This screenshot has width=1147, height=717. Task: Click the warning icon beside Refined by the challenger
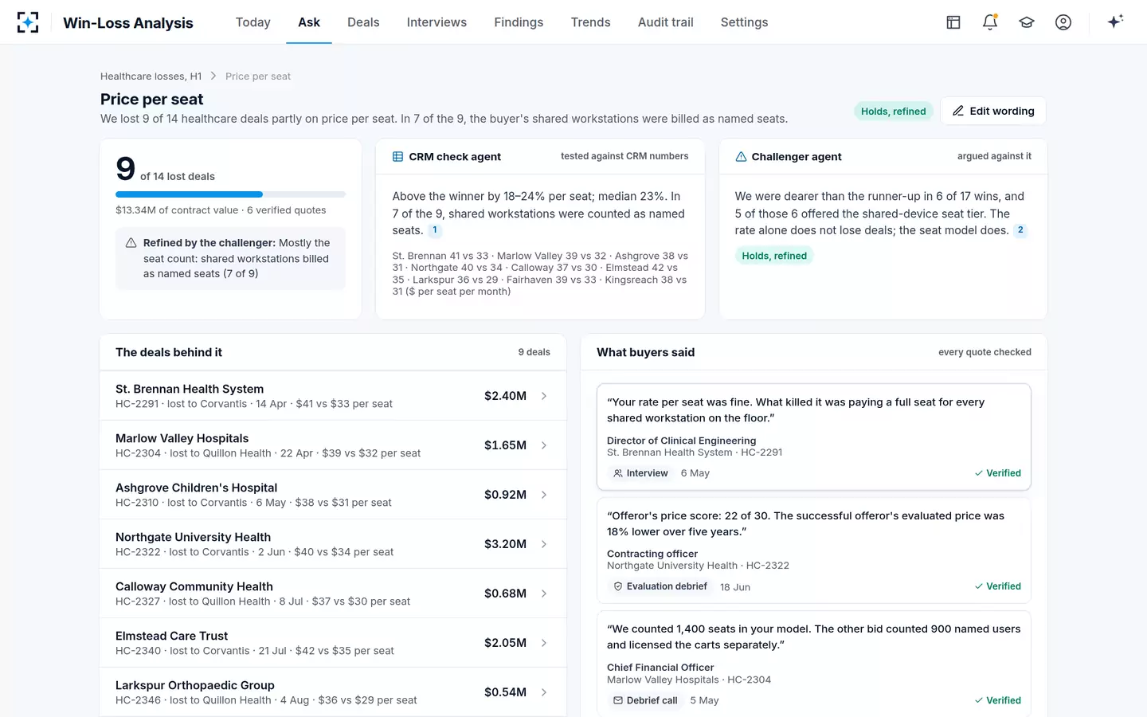(x=131, y=243)
